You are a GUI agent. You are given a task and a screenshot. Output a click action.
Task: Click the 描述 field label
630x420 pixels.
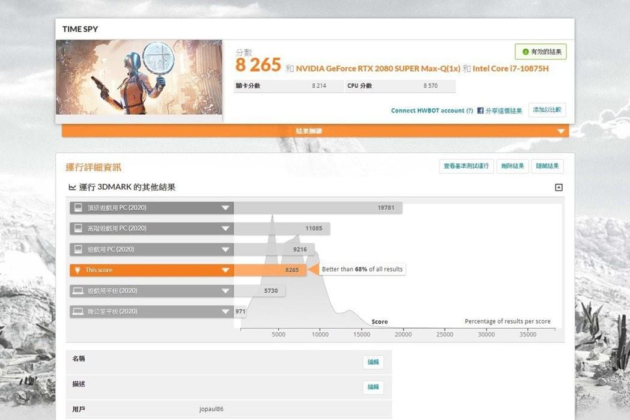click(x=78, y=384)
